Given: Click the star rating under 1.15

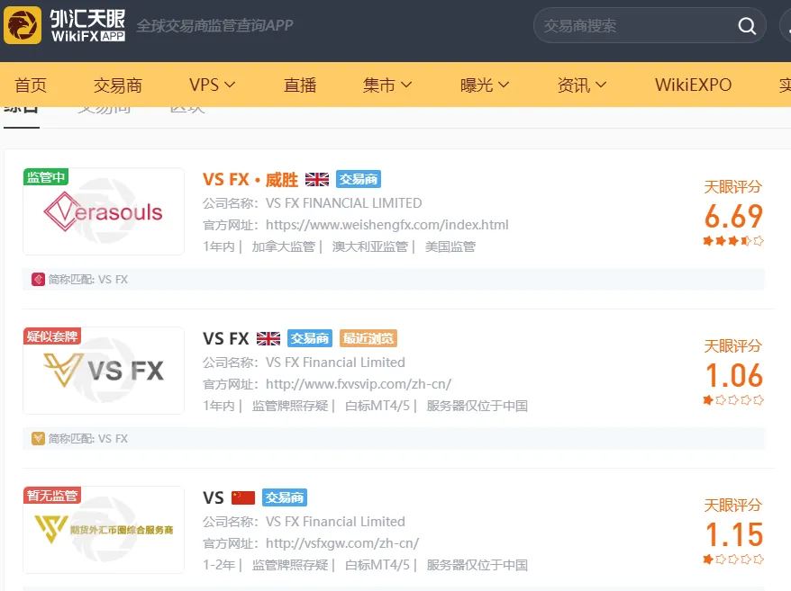Looking at the screenshot, I should tap(733, 560).
